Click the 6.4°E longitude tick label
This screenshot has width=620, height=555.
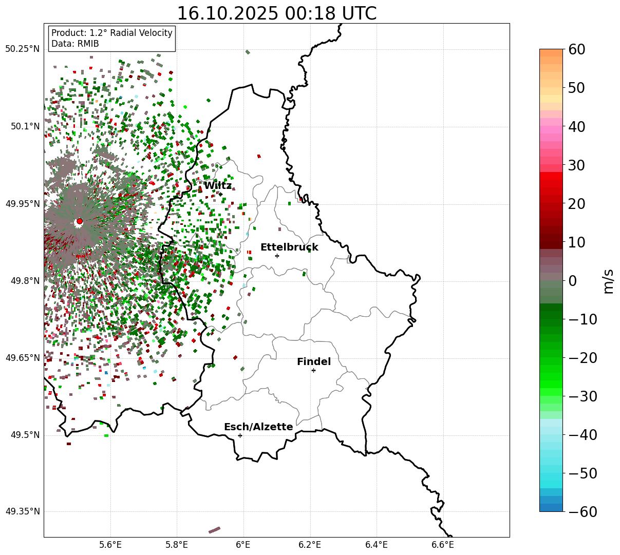377,545
